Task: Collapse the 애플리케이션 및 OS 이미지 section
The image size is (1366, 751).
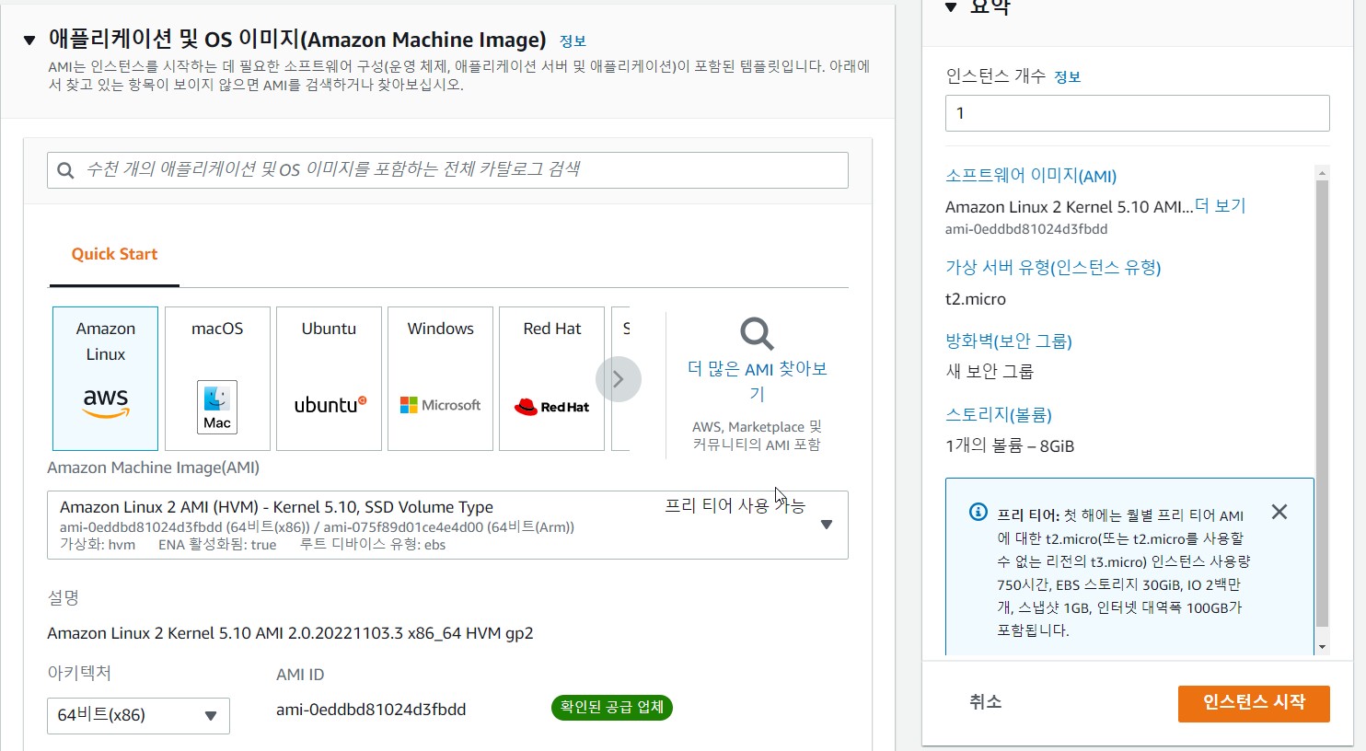Action: [x=29, y=40]
